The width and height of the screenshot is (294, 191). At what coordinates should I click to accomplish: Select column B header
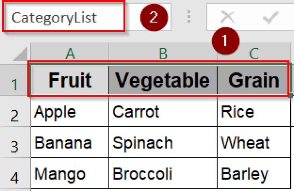[163, 53]
